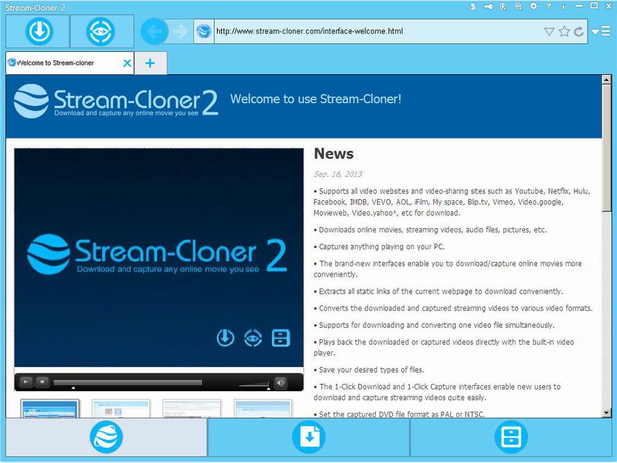Open Help using the question mark icon
Image resolution: width=617 pixels, height=463 pixels.
(x=548, y=6)
